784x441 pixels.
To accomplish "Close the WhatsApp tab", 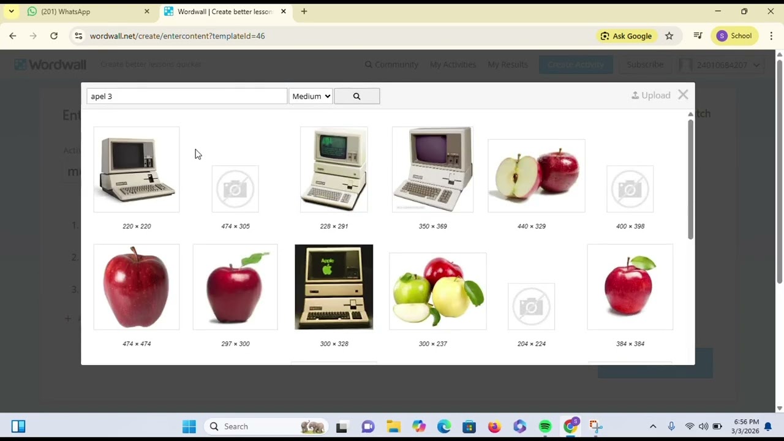I will coord(147,12).
